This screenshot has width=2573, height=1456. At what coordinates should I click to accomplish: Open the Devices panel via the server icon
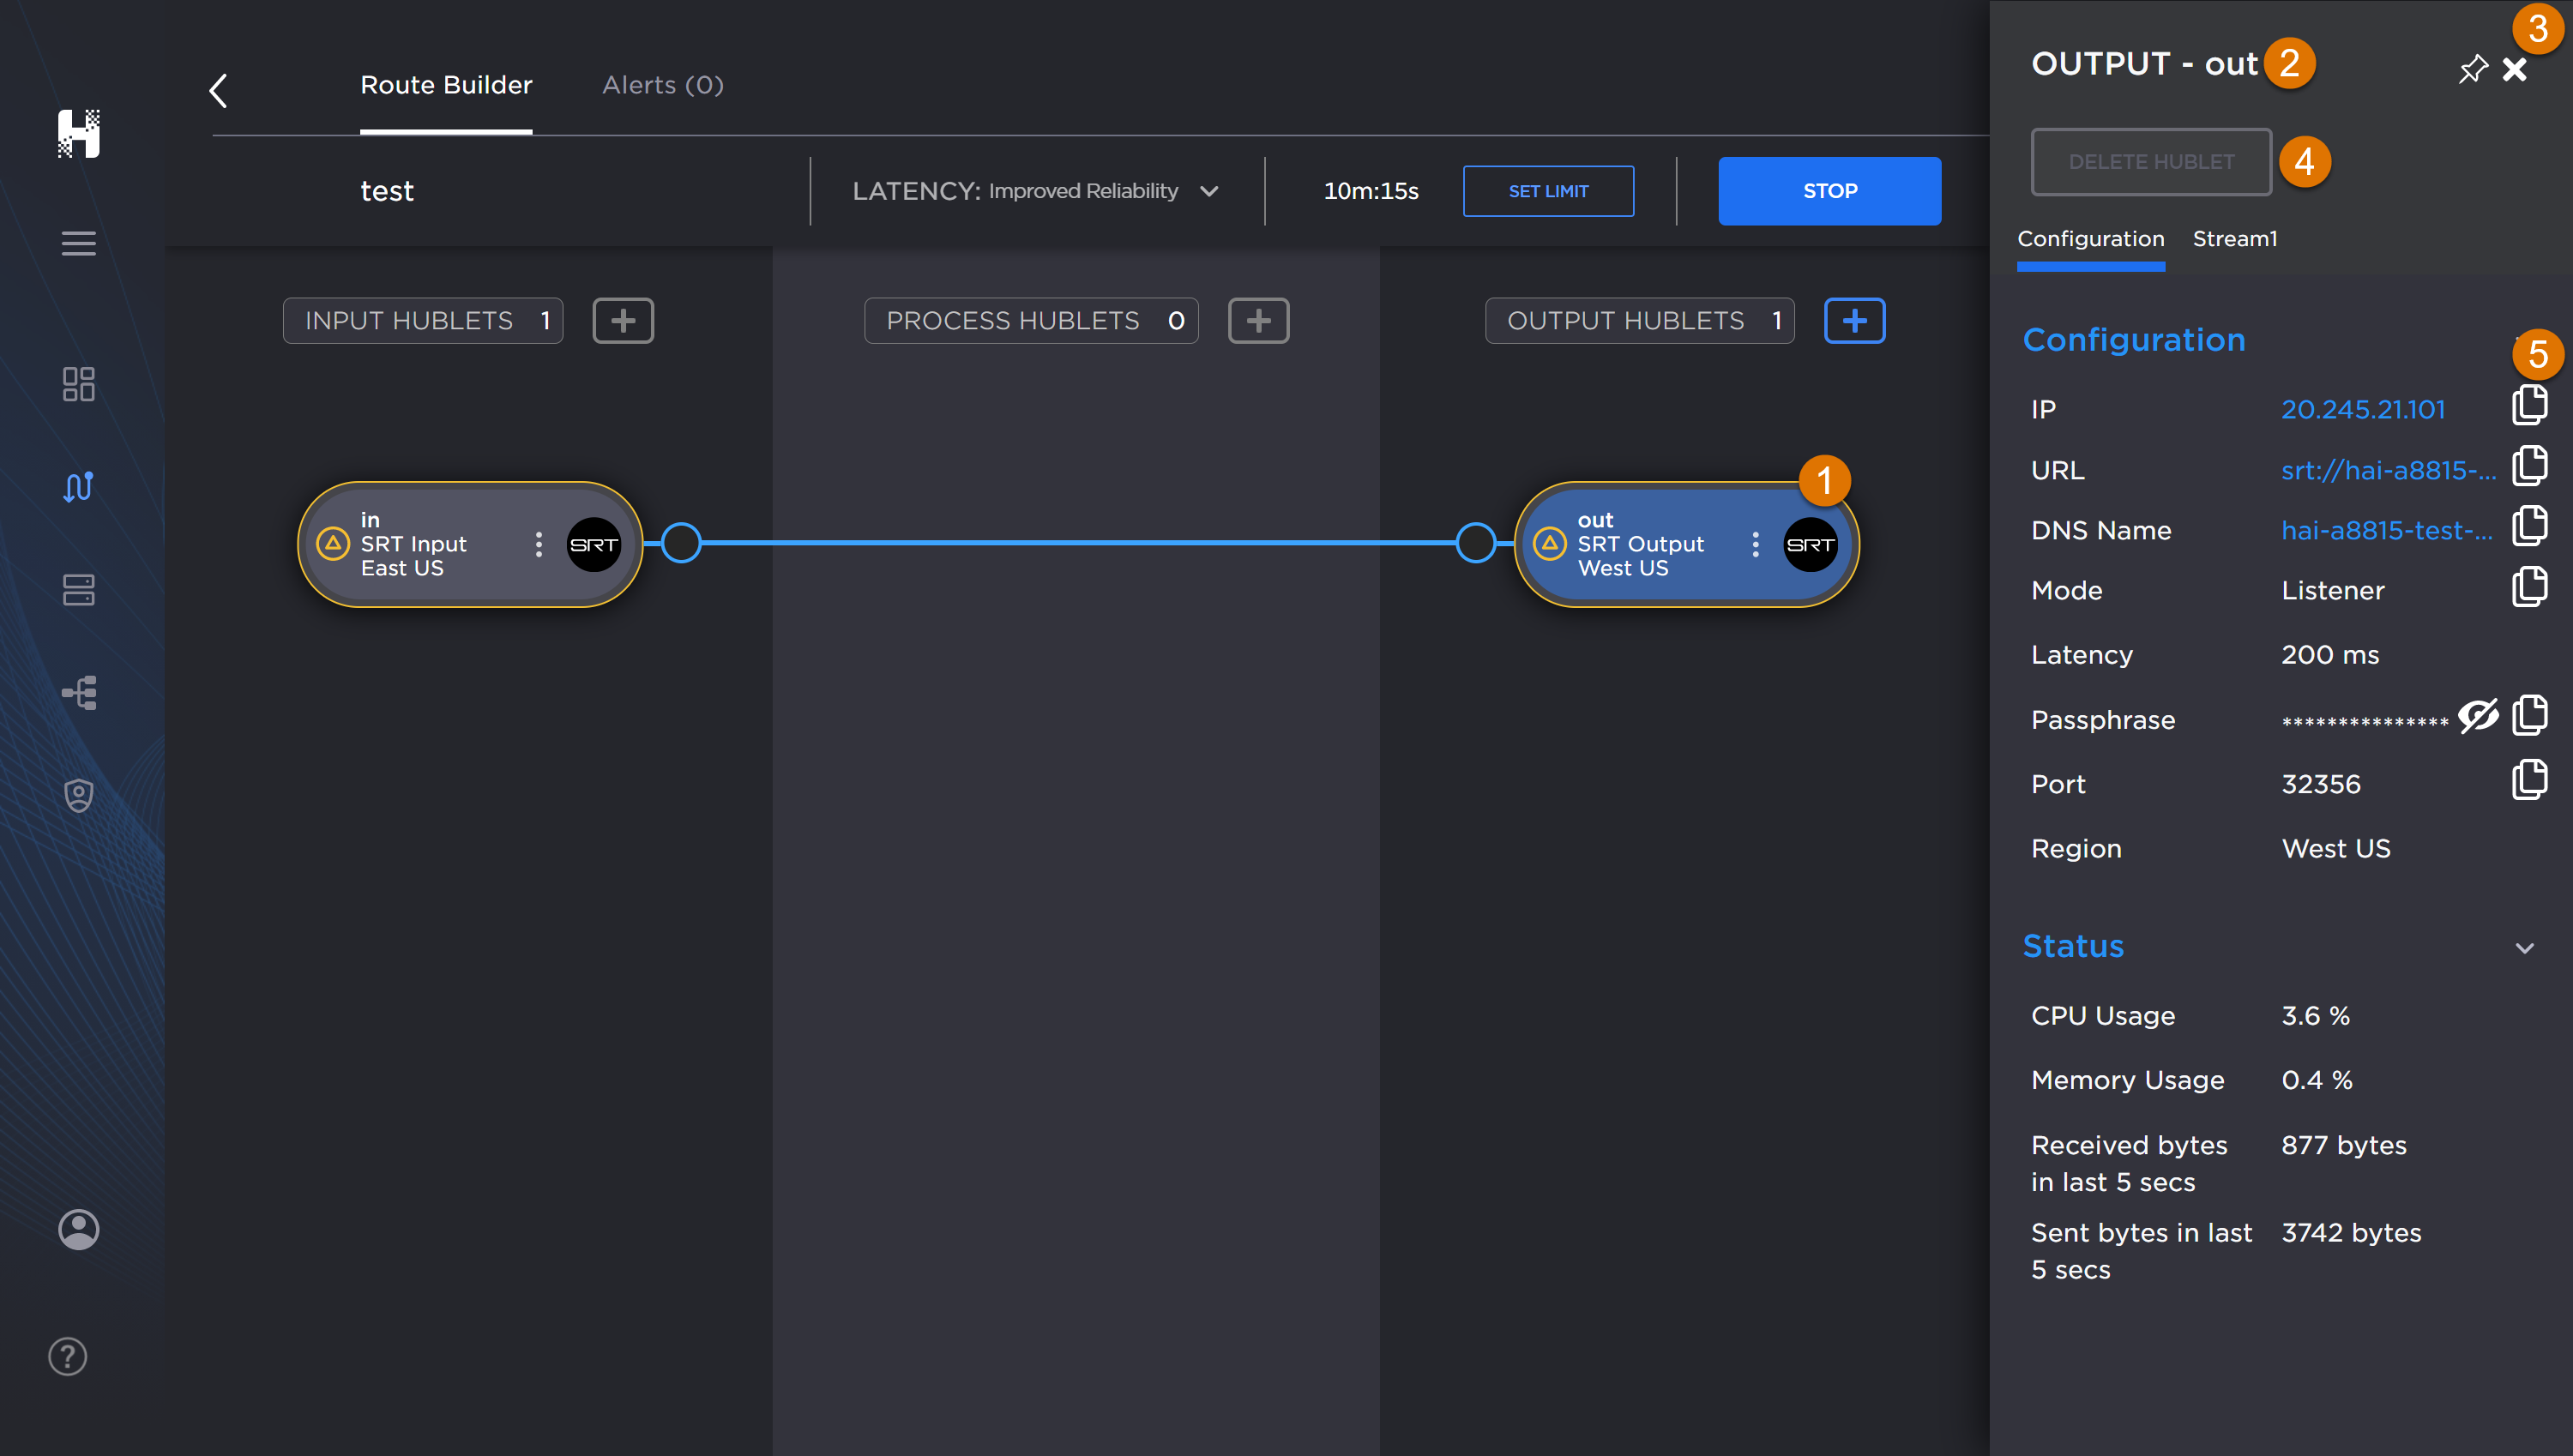[x=79, y=590]
